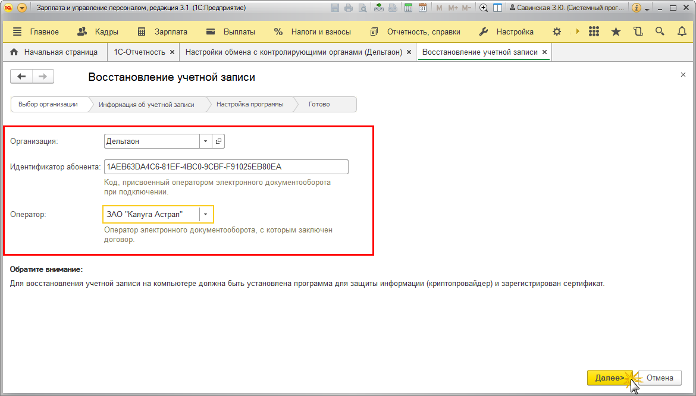696x396 pixels.
Task: Expand the Организация dropdown arrow
Action: pos(205,141)
